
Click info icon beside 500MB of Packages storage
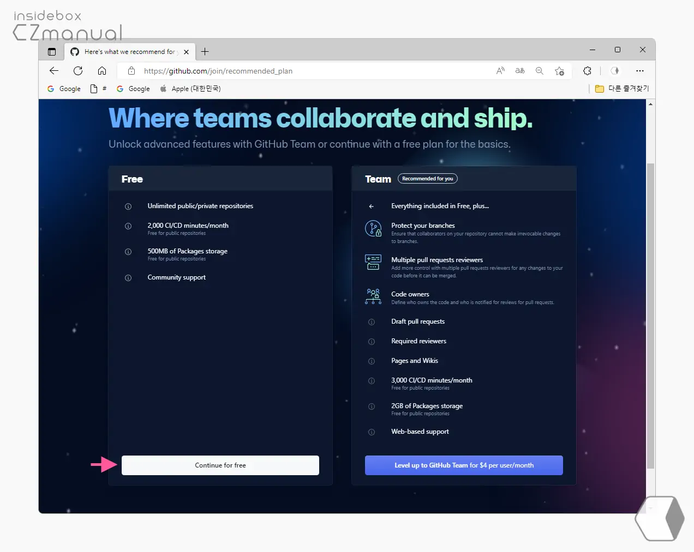pyautogui.click(x=128, y=252)
